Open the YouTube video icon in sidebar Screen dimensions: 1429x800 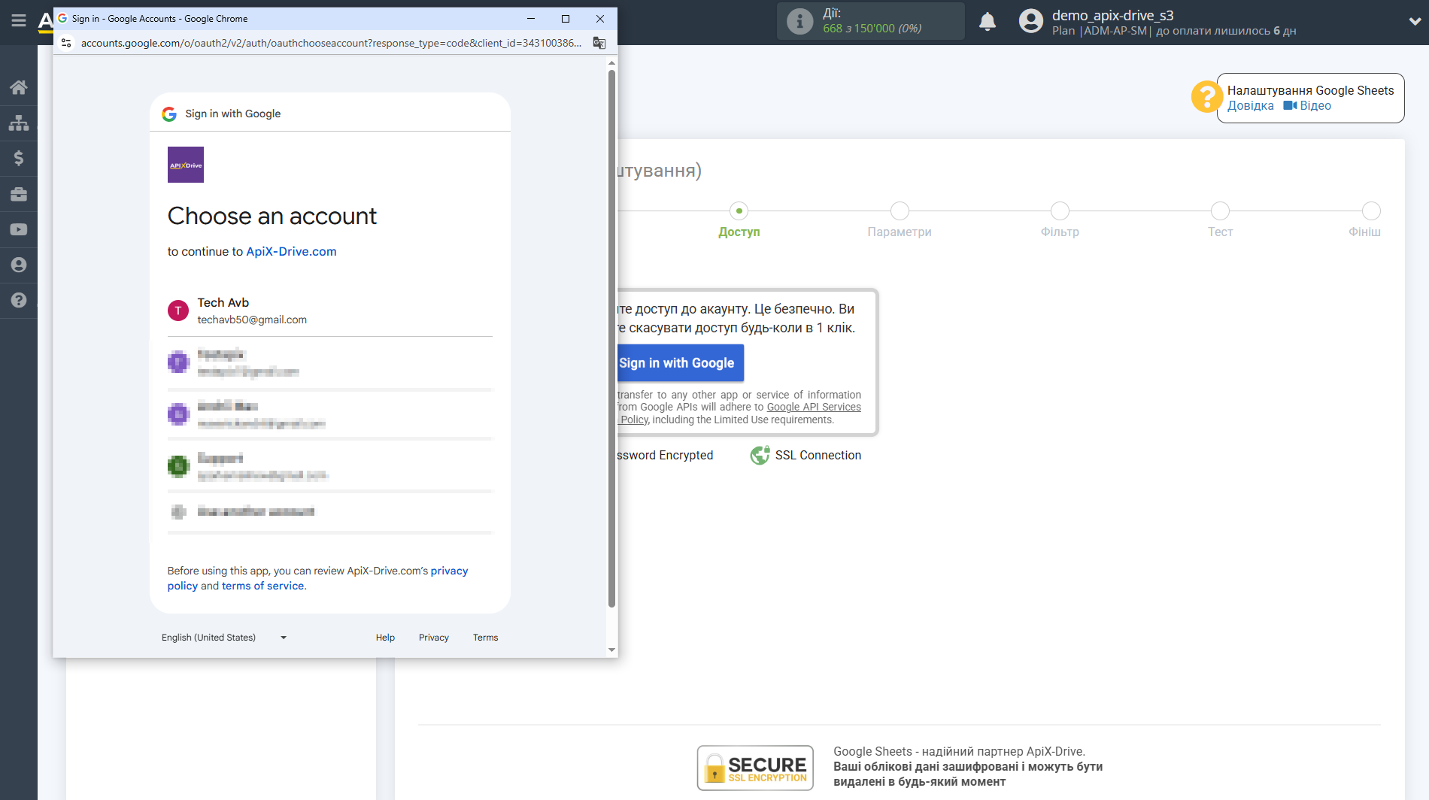tap(19, 229)
